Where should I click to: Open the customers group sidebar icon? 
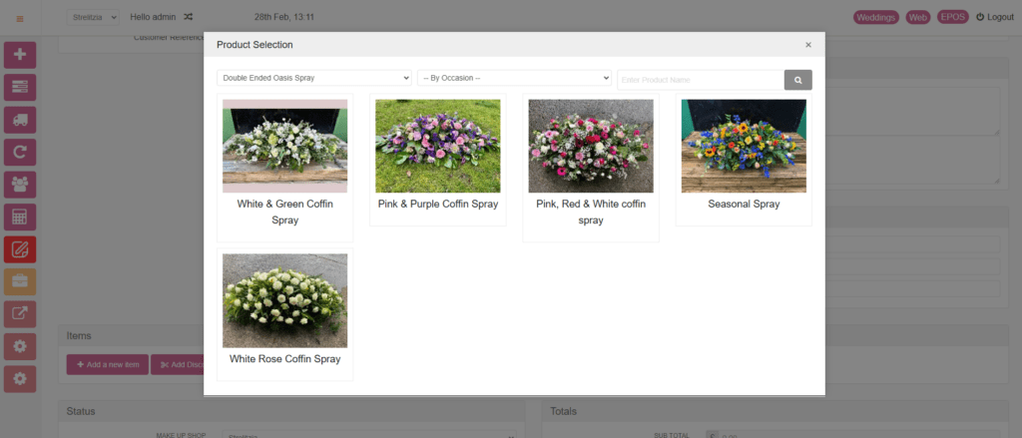click(20, 185)
